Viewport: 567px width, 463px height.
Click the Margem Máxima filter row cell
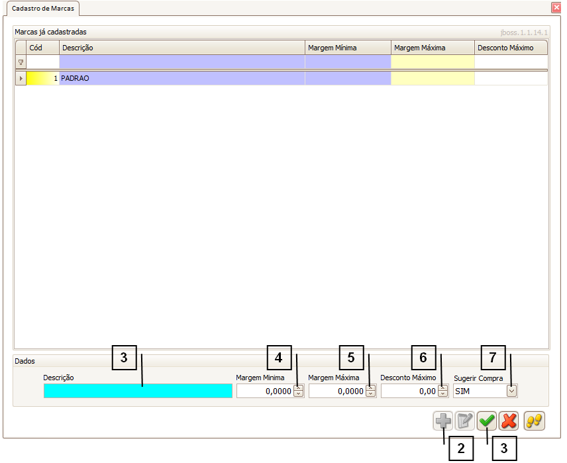pos(433,62)
